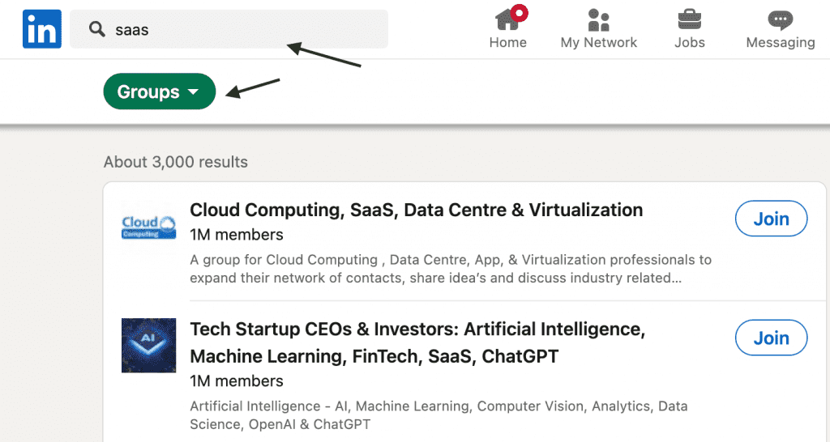The image size is (830, 442).
Task: Open Messaging speech bubble icon
Action: click(780, 19)
